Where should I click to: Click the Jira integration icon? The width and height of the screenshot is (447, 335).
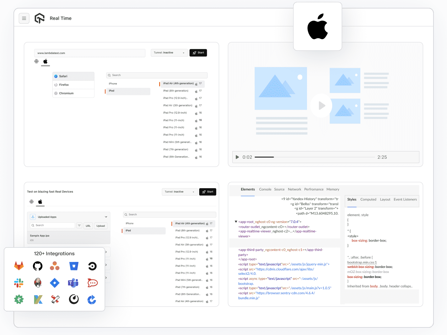(55, 283)
